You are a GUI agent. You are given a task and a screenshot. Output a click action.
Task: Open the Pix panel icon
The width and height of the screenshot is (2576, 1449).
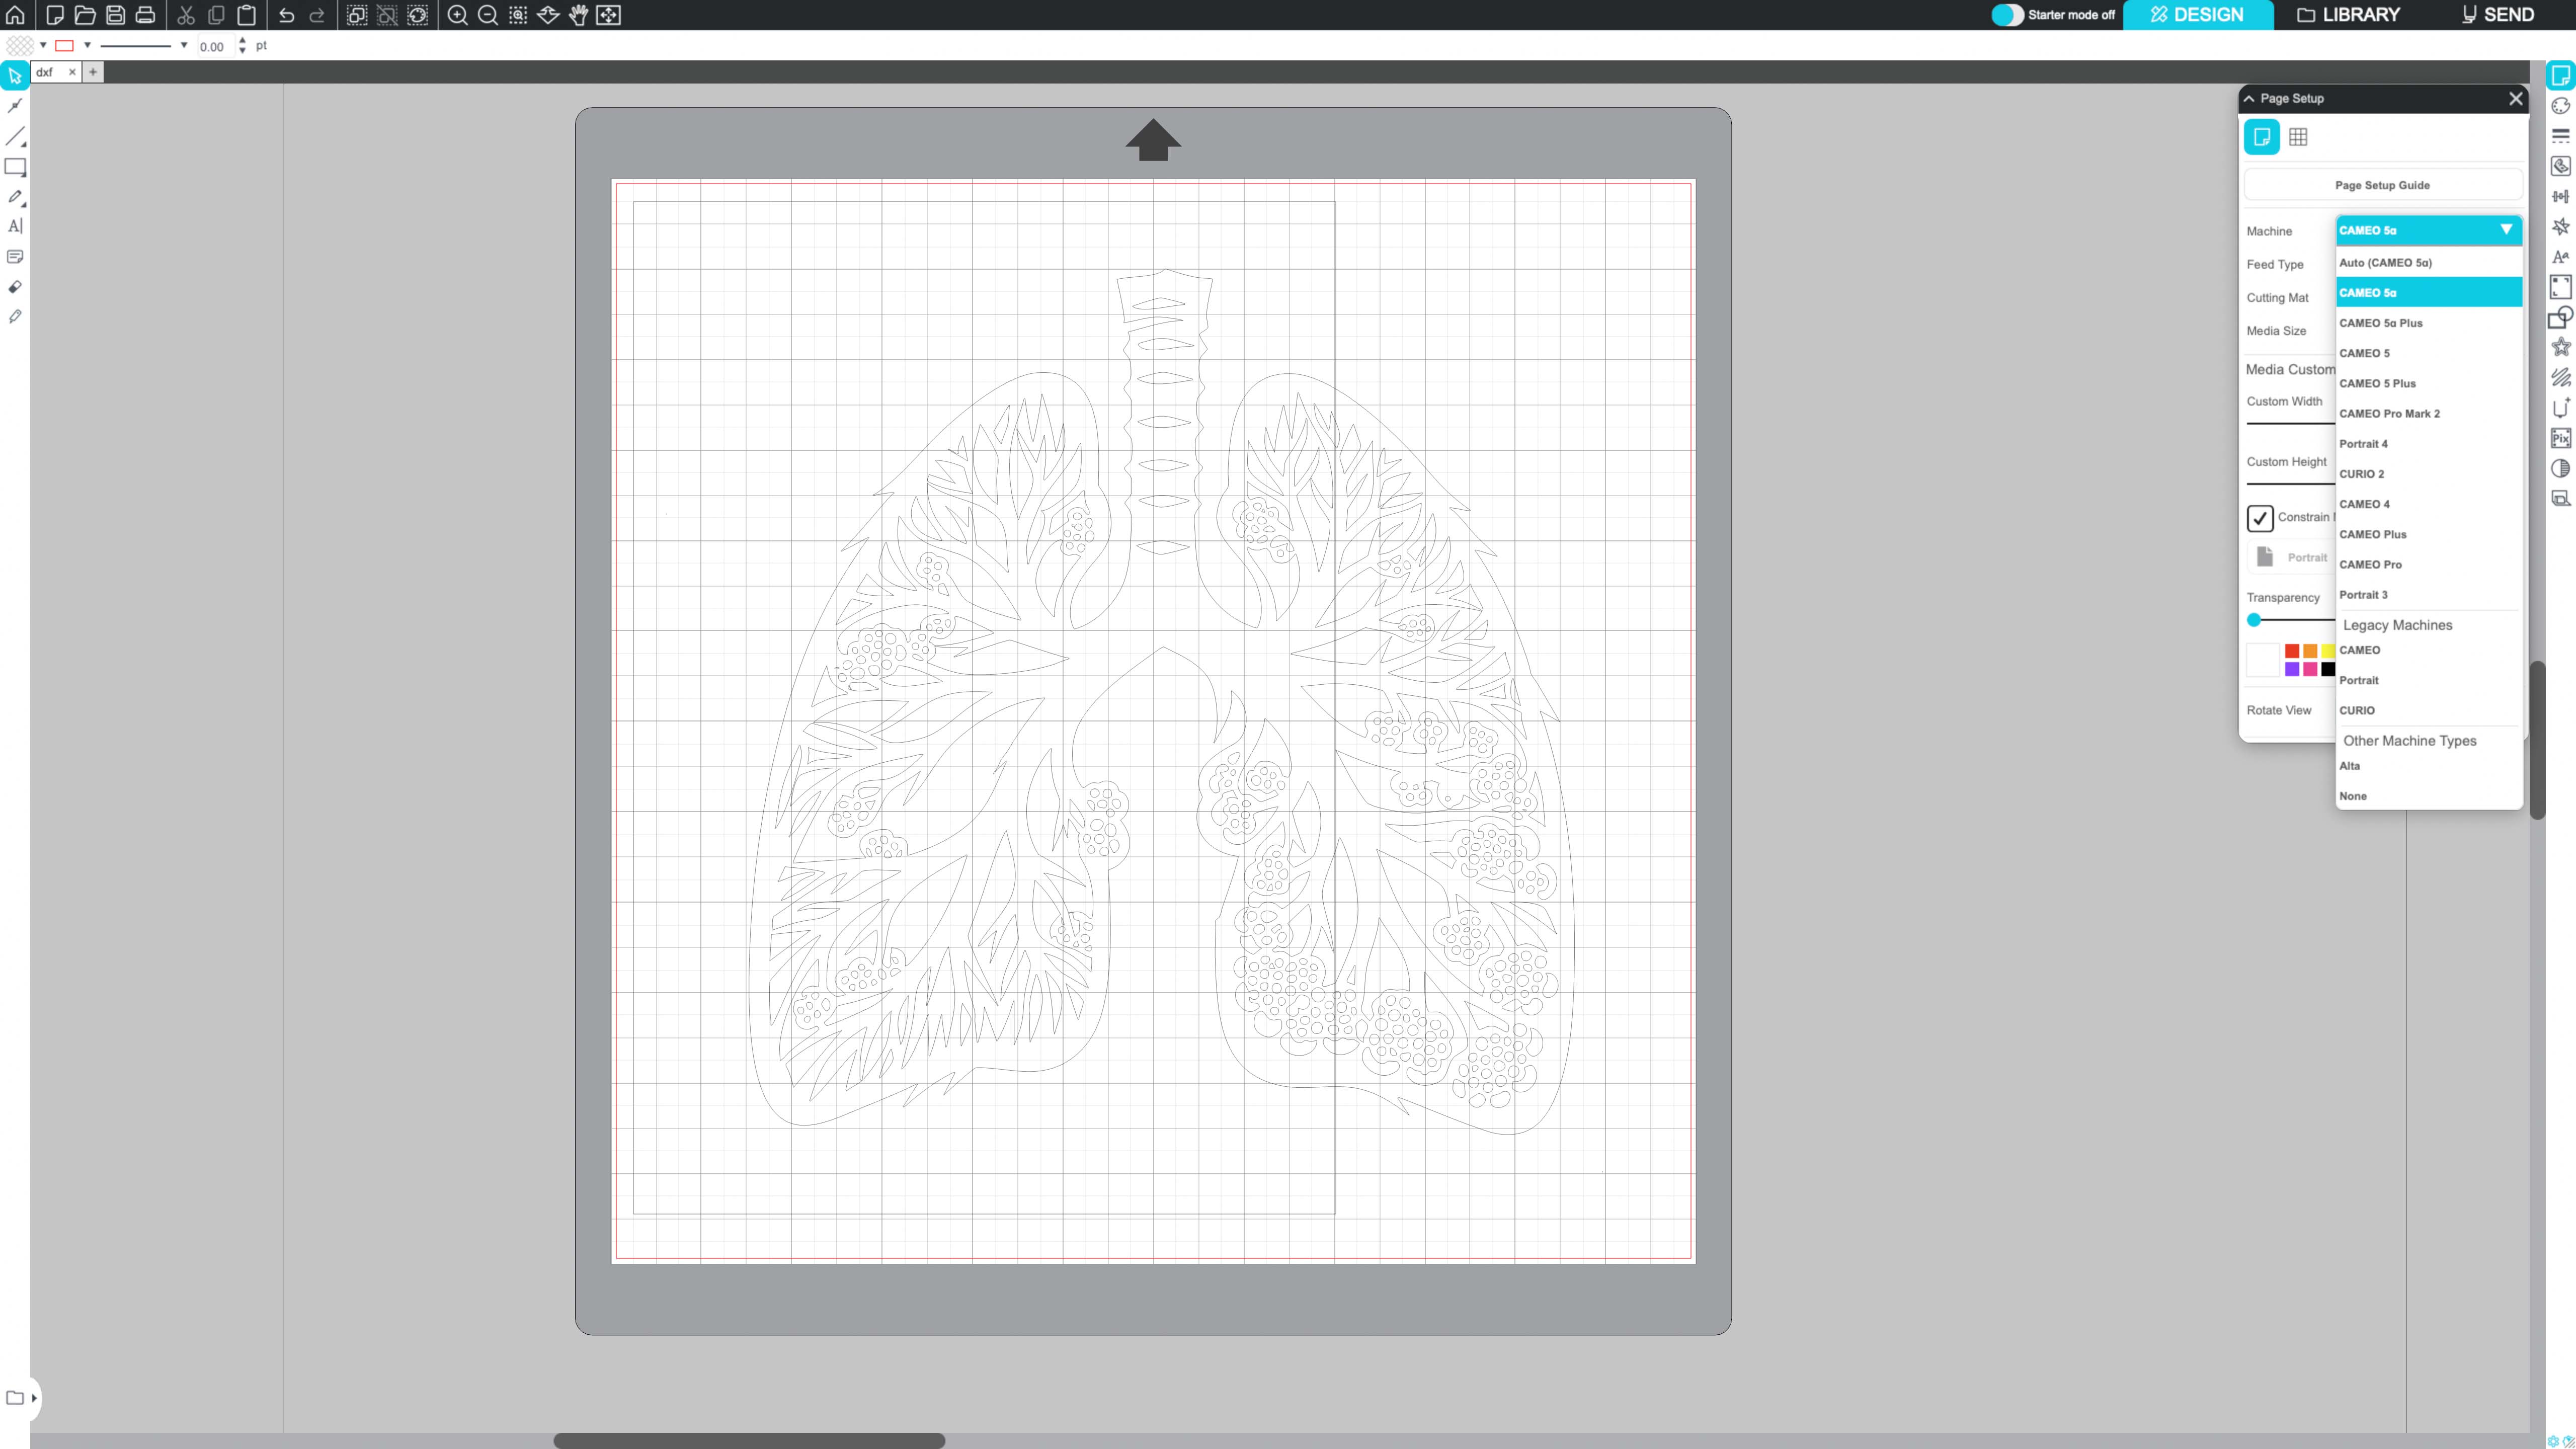pos(2560,438)
